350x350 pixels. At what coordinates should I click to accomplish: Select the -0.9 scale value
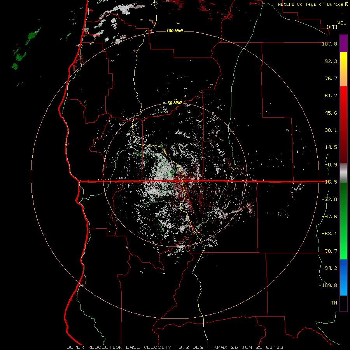pos(331,165)
